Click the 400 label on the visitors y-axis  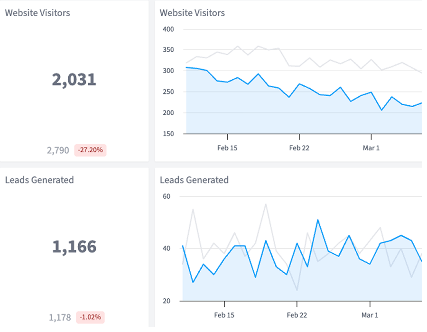click(x=168, y=29)
